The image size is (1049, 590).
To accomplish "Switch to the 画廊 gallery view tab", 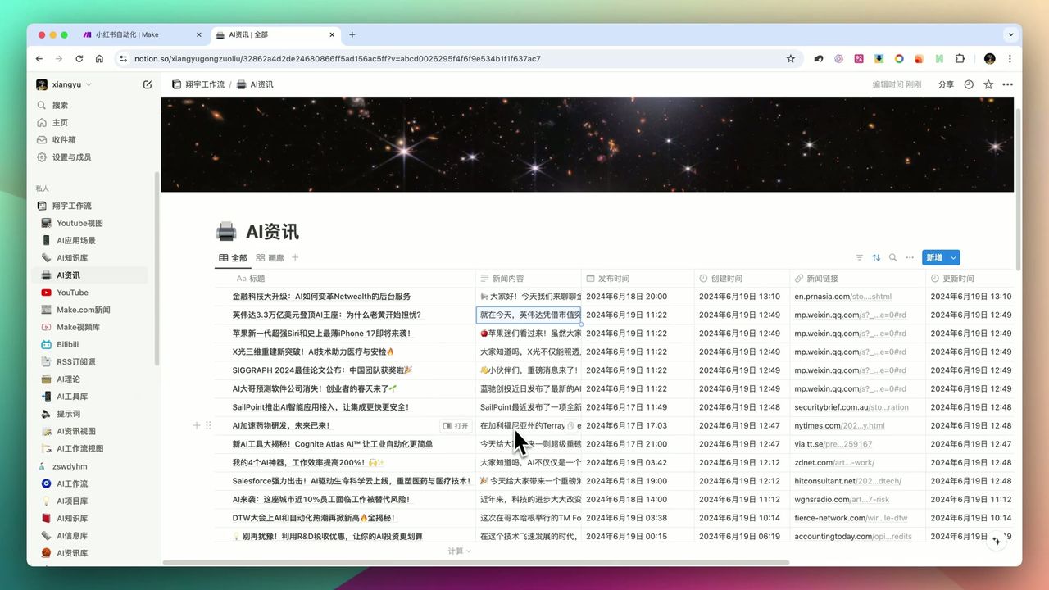I will pos(276,257).
